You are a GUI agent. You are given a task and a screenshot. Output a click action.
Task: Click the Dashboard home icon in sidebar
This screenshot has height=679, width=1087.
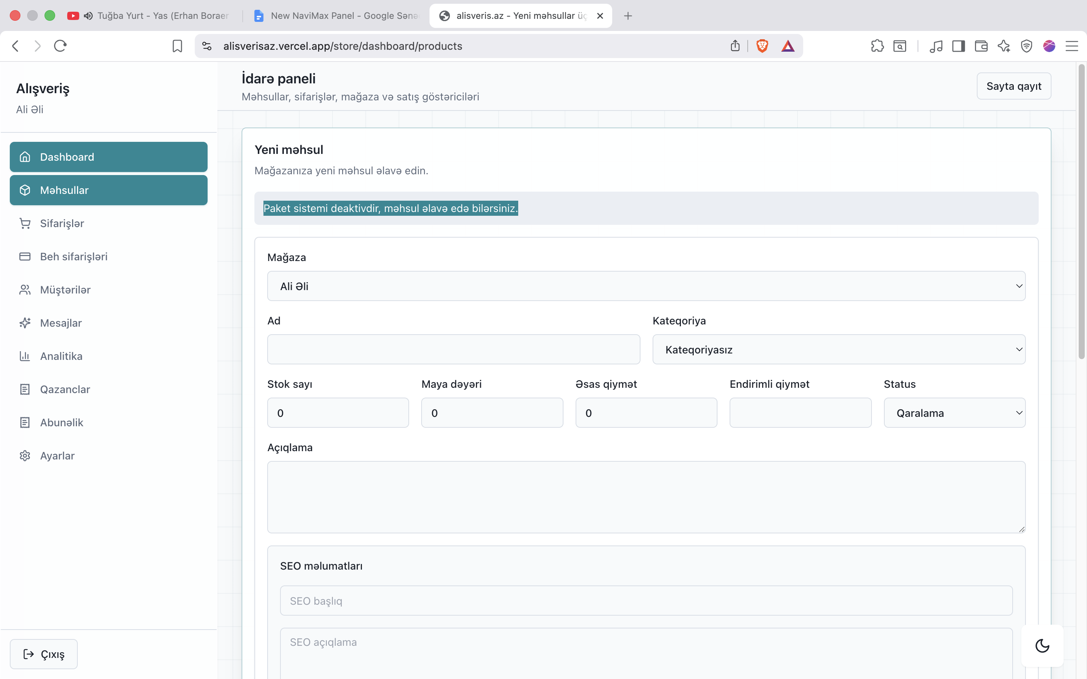coord(25,157)
